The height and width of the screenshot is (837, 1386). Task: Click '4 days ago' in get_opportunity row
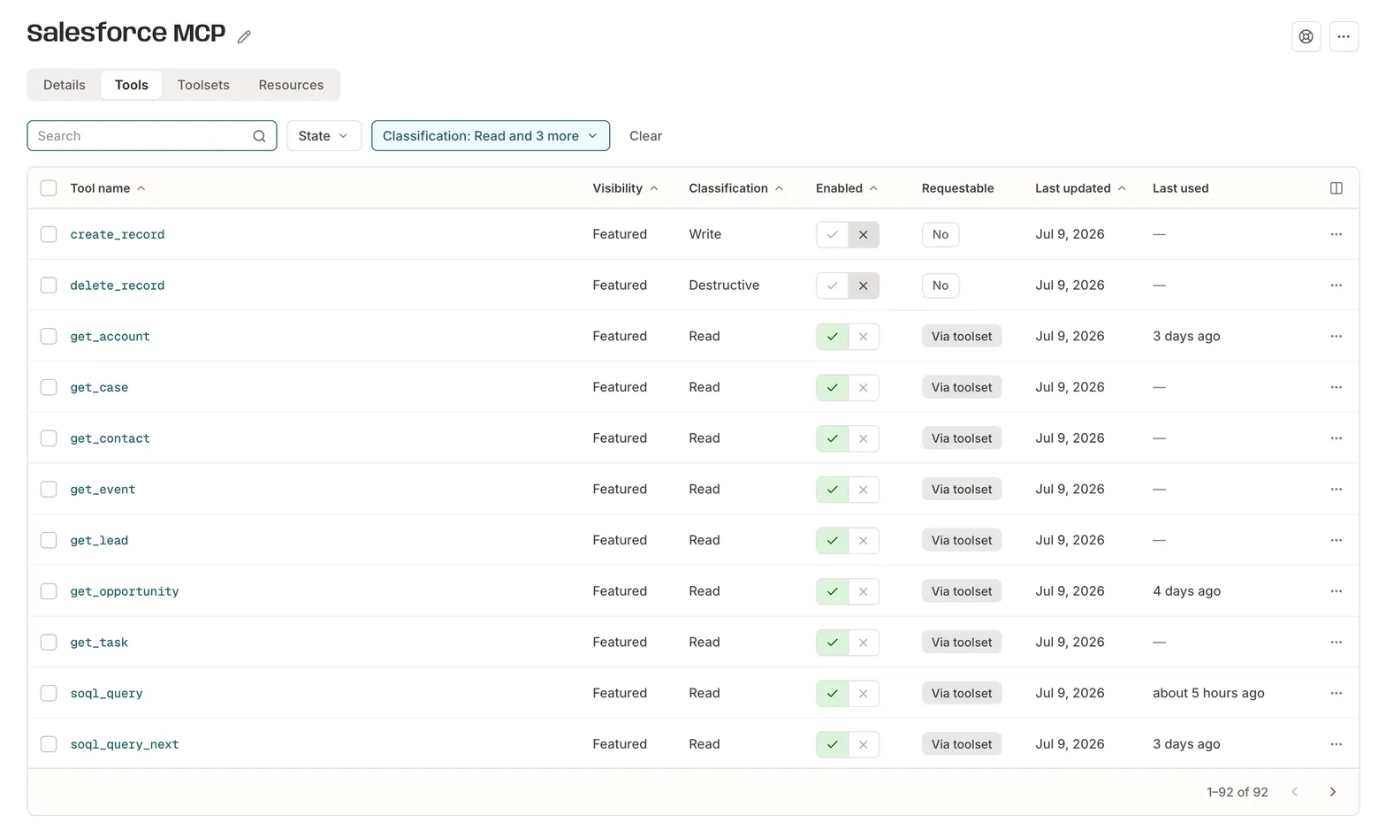(1186, 591)
